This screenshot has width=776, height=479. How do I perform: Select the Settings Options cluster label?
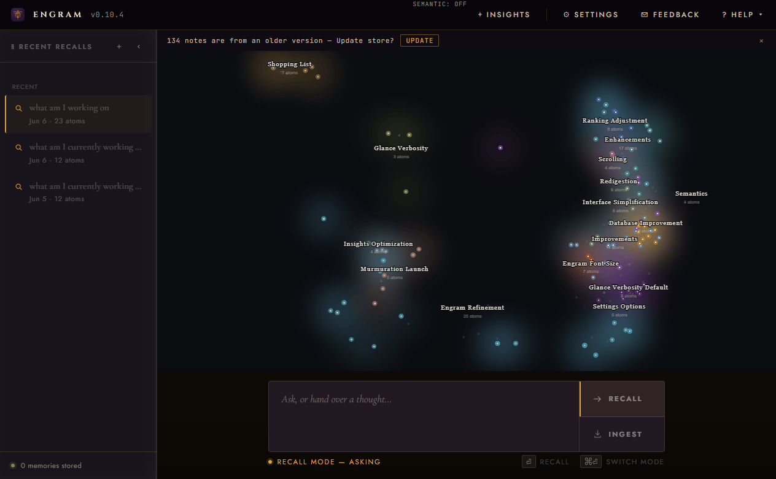tap(619, 307)
